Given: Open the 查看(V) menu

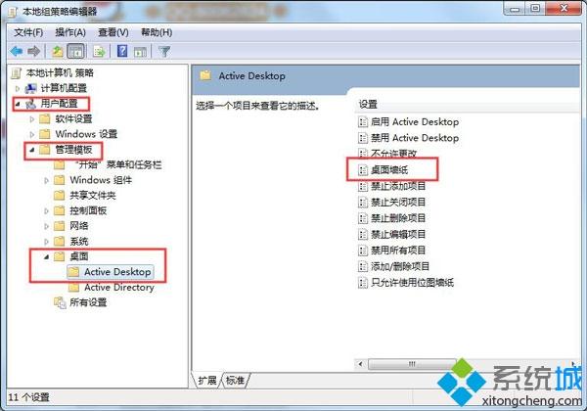Looking at the screenshot, I should click(113, 32).
